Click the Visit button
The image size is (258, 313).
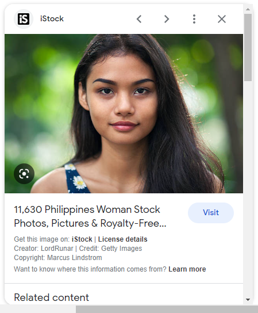tap(211, 212)
